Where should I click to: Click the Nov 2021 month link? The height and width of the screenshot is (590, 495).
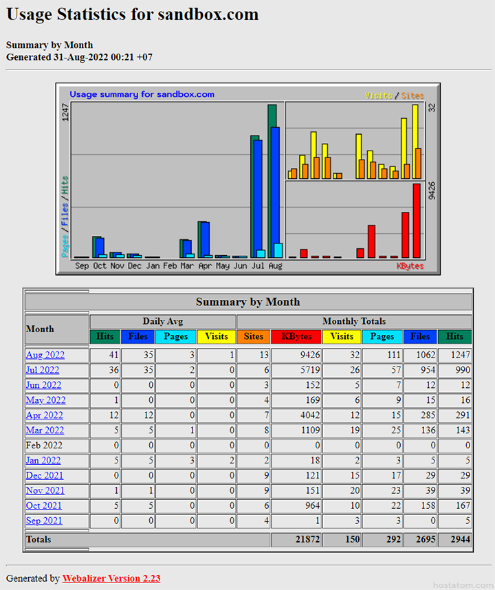click(x=45, y=491)
